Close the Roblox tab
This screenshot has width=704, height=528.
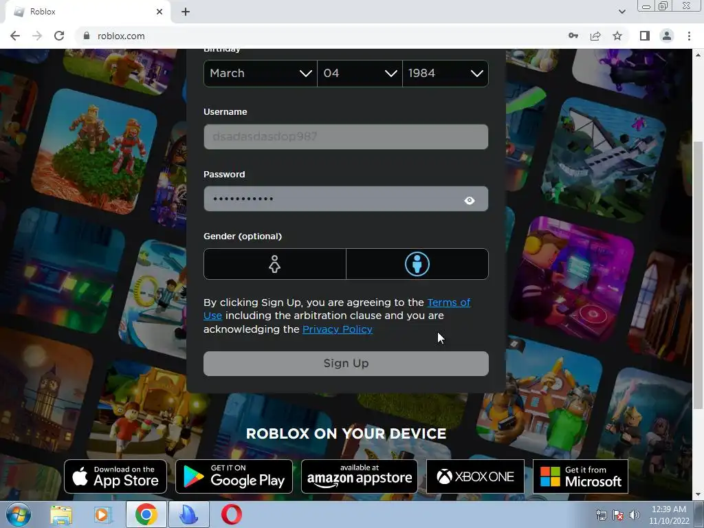pos(159,12)
